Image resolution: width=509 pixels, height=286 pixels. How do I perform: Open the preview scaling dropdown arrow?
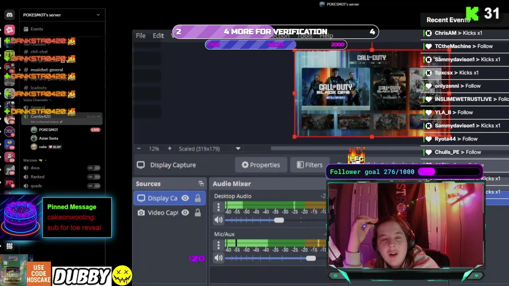(238, 149)
